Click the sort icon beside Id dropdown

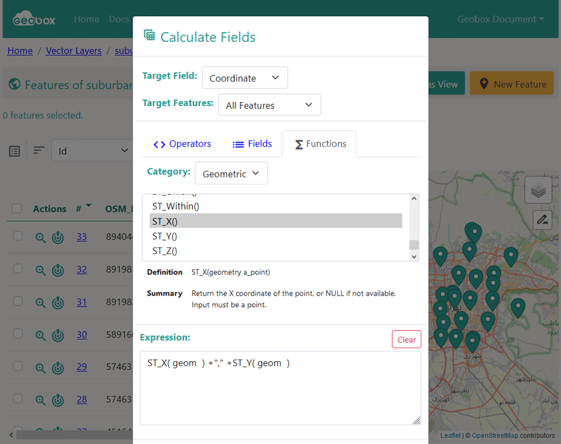39,150
